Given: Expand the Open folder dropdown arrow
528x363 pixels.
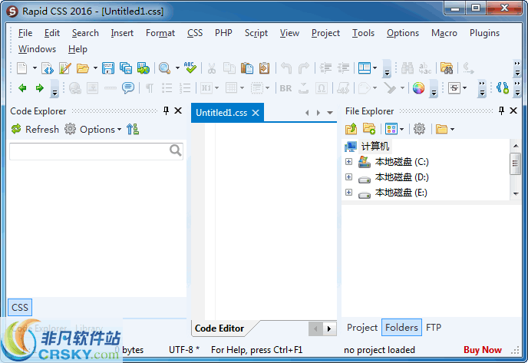Looking at the screenshot, I should 95,68.
